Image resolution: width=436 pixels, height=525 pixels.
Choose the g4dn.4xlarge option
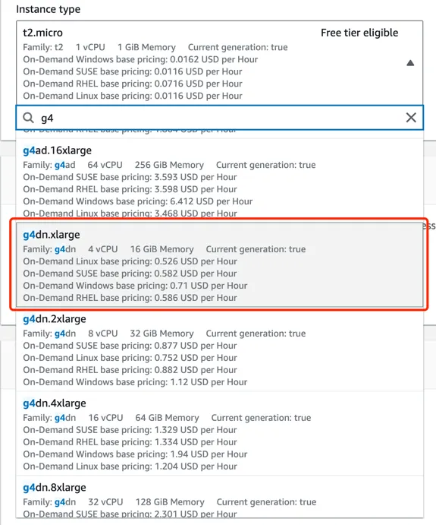tap(219, 434)
